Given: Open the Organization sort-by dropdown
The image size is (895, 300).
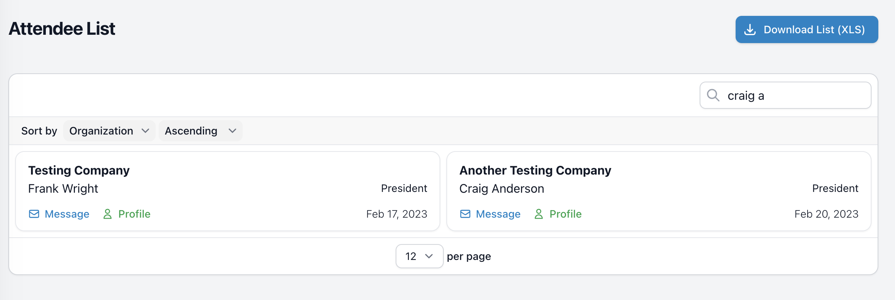Looking at the screenshot, I should 109,131.
